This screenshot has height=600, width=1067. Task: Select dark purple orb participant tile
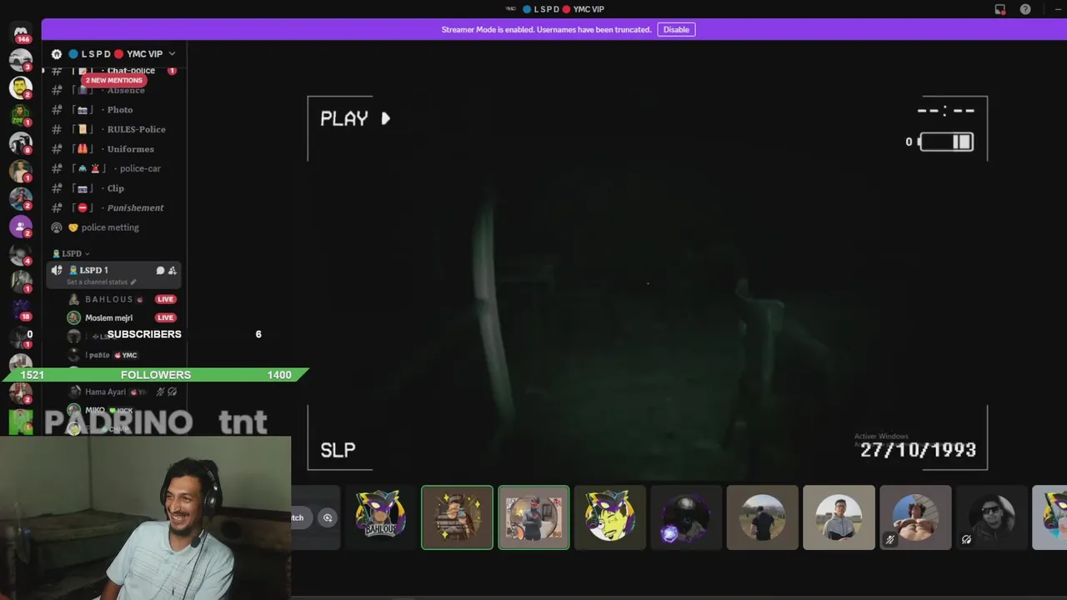(x=686, y=517)
